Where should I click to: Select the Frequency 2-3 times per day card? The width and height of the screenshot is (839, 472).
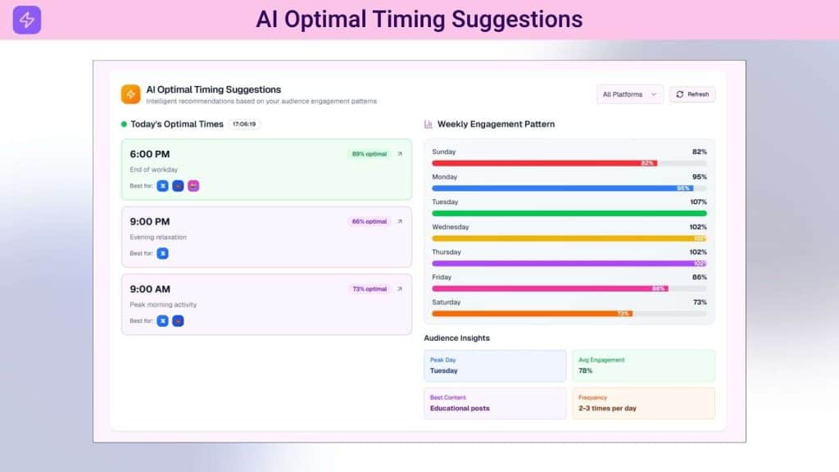644,403
